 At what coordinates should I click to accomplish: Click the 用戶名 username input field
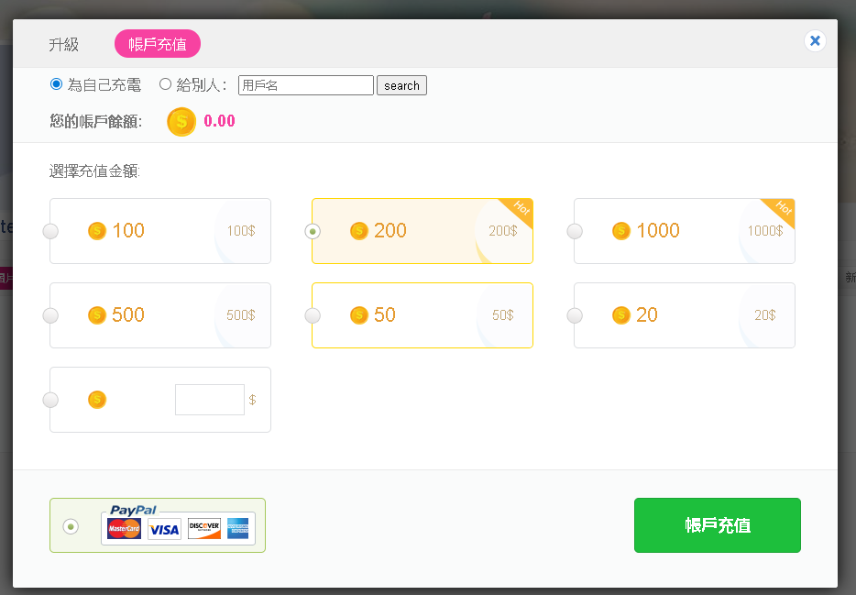coord(306,85)
